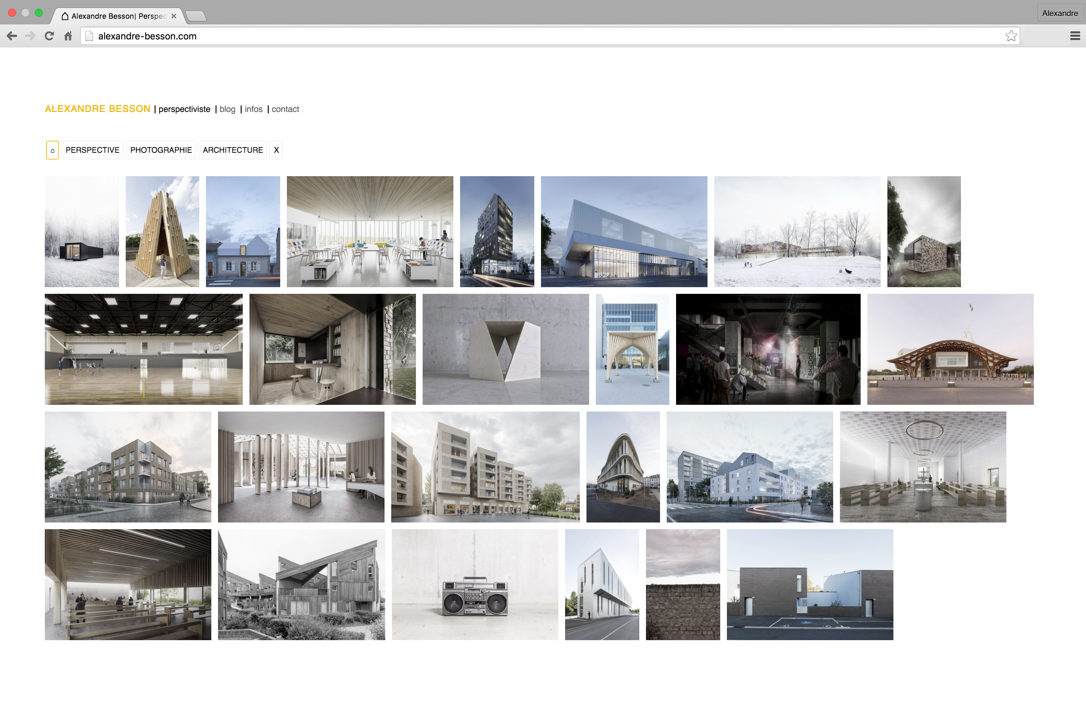Open the white housing with light trails thumbnail
The image size is (1086, 702).
tap(750, 467)
